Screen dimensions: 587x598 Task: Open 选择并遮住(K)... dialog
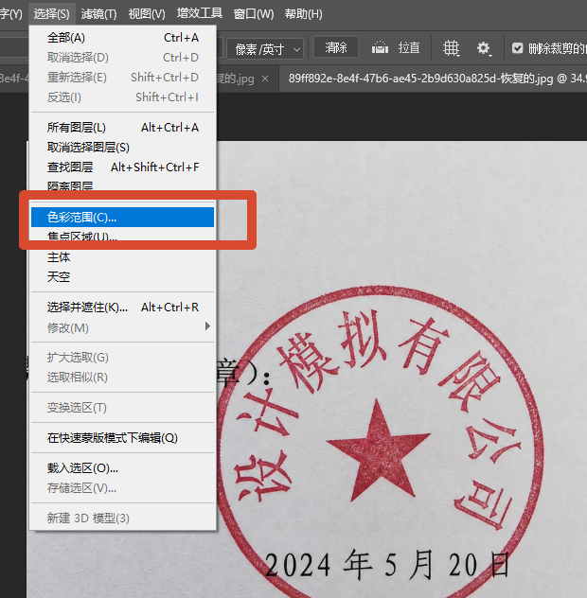[122, 307]
